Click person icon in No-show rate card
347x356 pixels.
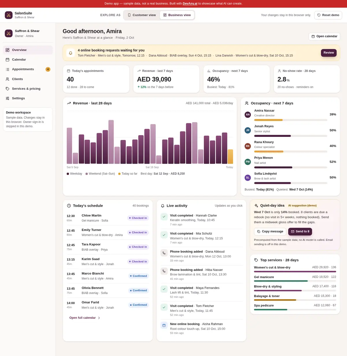pyautogui.click(x=279, y=71)
